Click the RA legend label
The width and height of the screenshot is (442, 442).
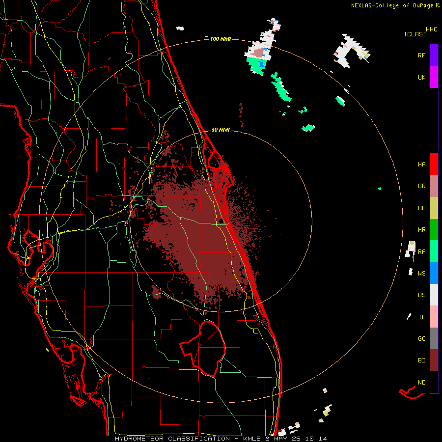(421, 252)
